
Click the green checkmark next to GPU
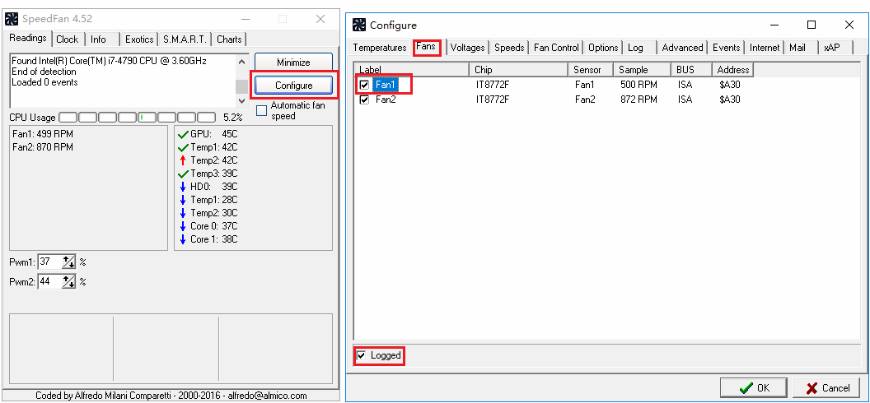[183, 135]
